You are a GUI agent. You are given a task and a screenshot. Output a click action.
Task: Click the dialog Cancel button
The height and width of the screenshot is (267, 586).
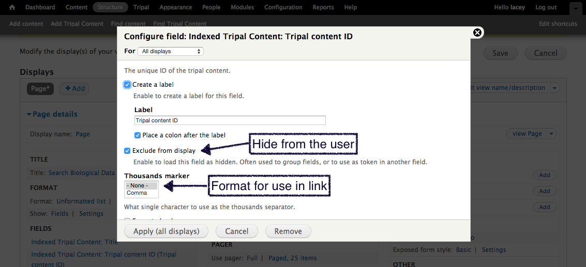[x=237, y=231]
